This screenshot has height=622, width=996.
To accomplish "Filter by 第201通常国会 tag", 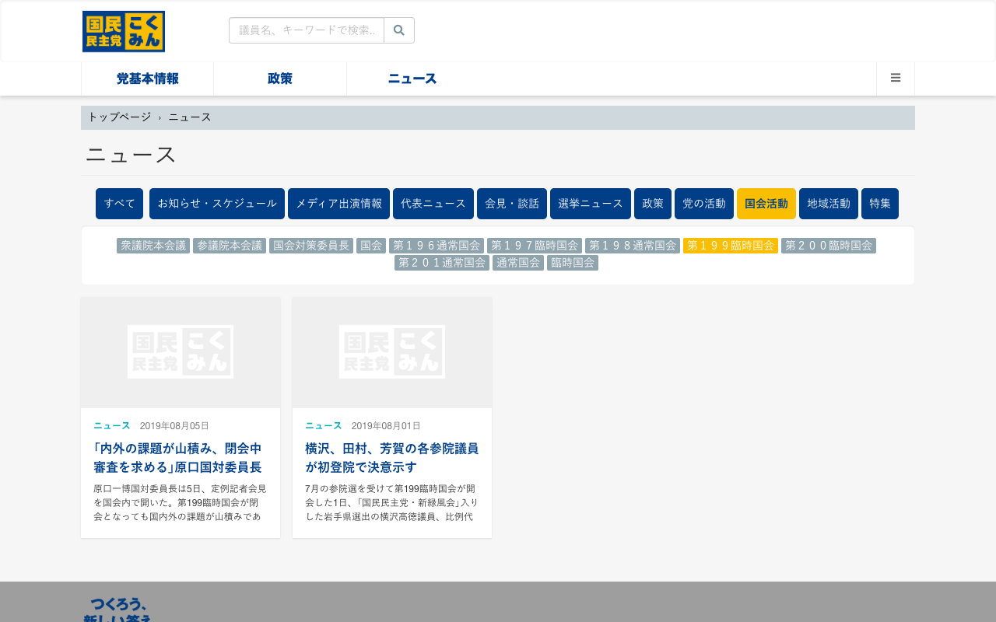I will tap(442, 263).
